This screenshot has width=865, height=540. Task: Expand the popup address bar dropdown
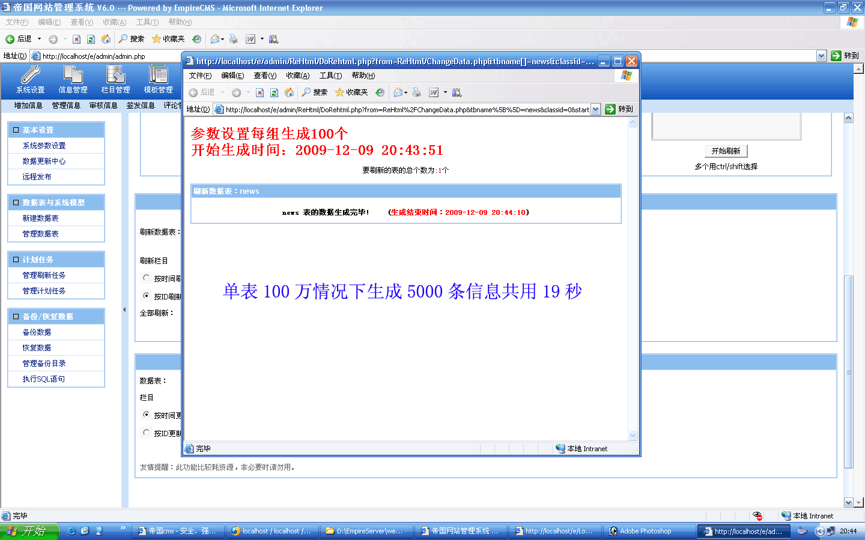(x=595, y=109)
